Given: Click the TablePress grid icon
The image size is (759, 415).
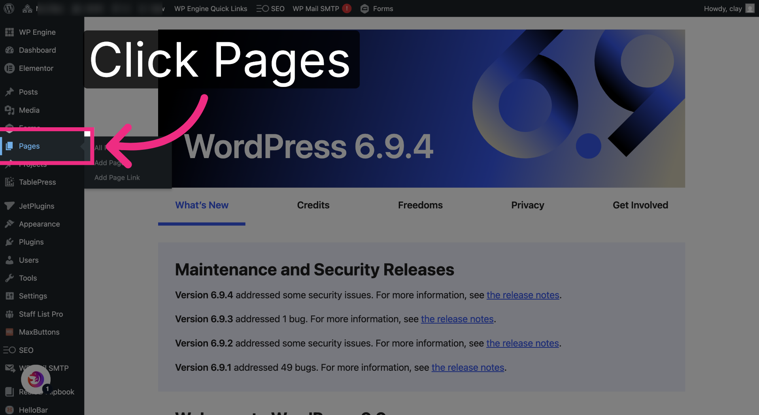Looking at the screenshot, I should 9,182.
